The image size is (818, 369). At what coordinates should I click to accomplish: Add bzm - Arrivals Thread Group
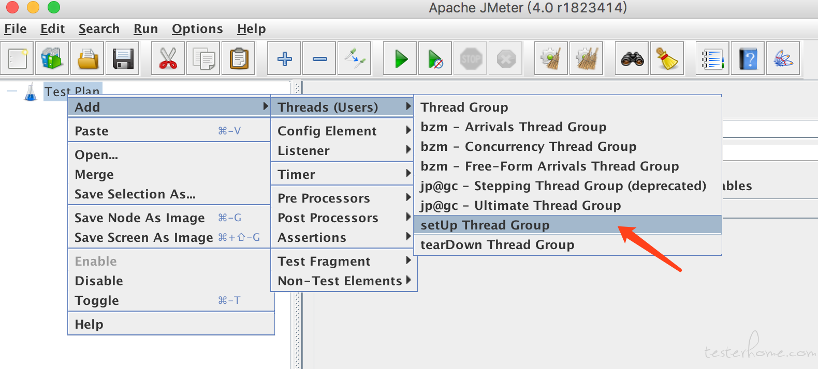point(567,127)
